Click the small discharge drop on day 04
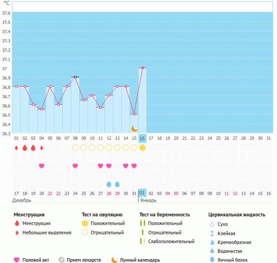This screenshot has height=263, width=277. click(x=42, y=148)
